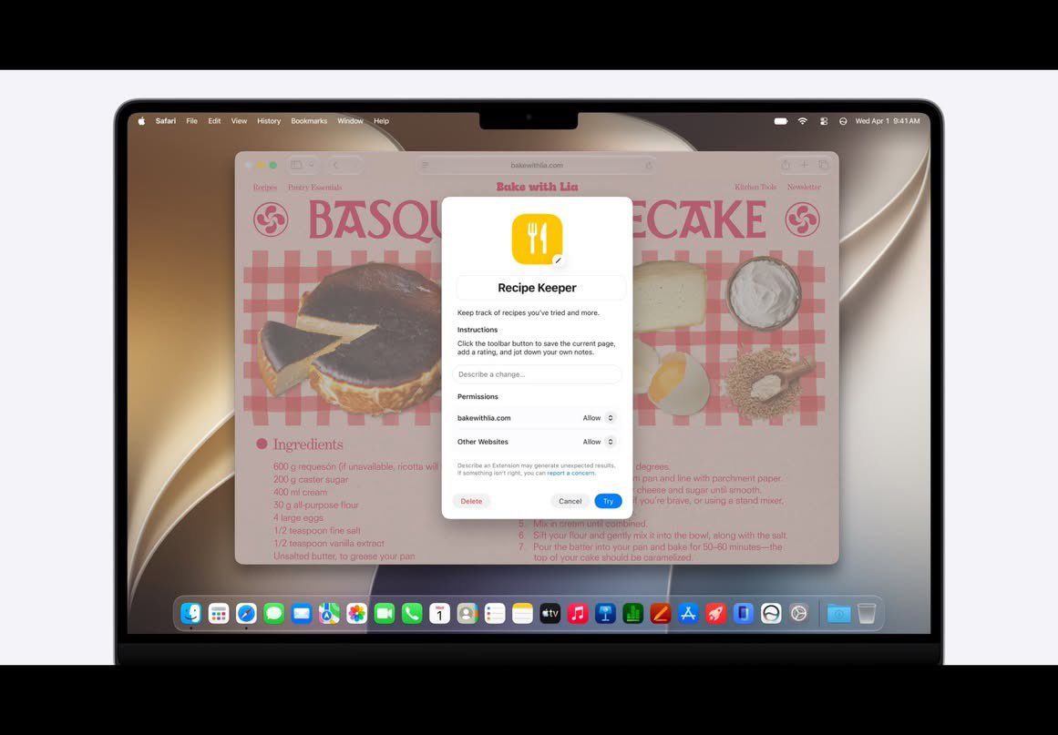Open Apple TV from the Dock
The height and width of the screenshot is (735, 1058).
550,613
